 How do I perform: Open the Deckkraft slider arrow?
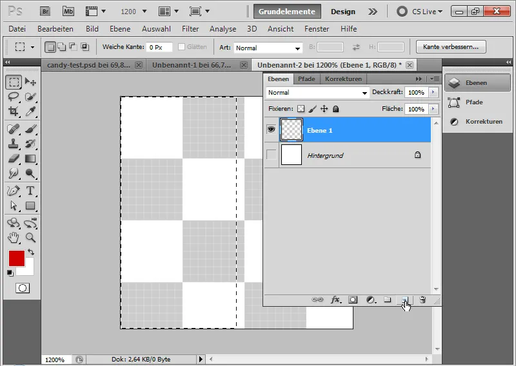click(433, 92)
